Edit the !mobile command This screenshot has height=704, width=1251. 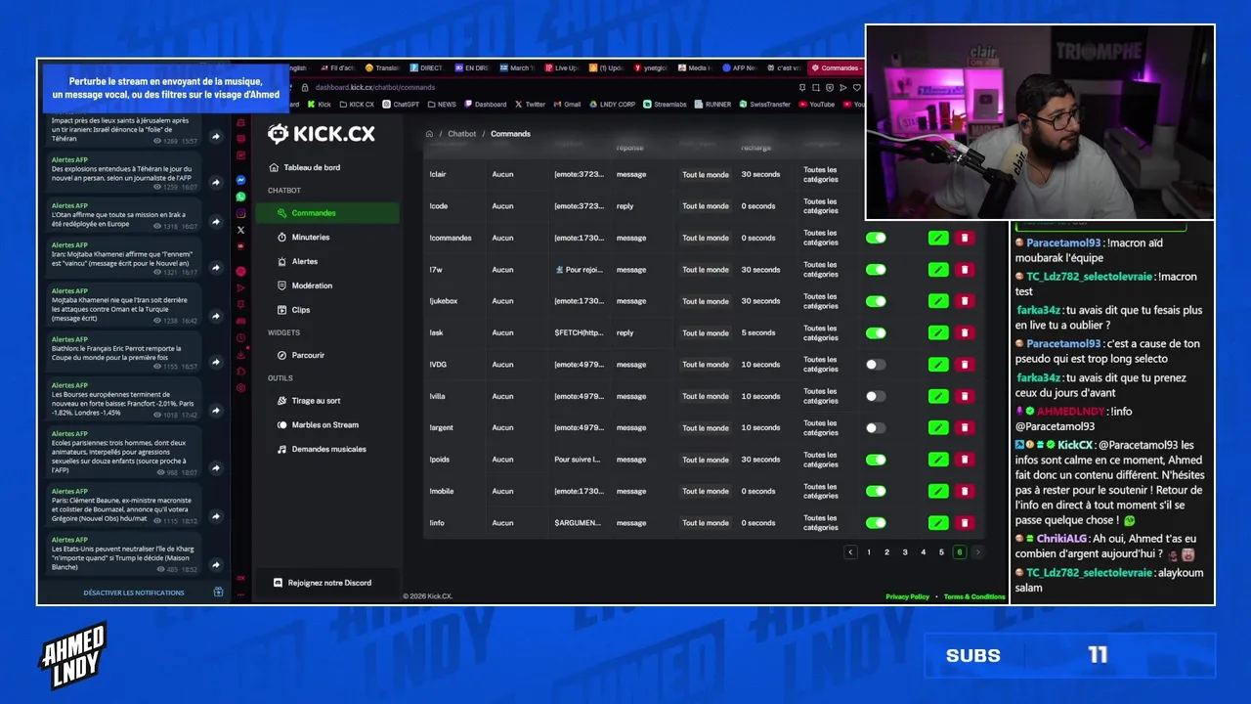coord(938,491)
